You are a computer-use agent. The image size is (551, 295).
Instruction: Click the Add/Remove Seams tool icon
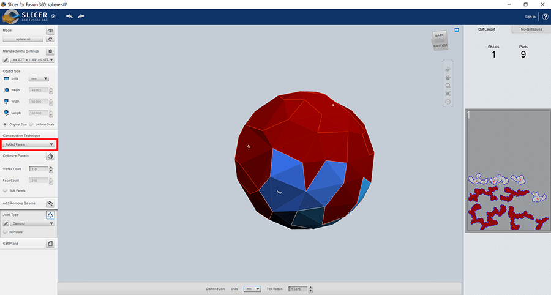pos(50,203)
